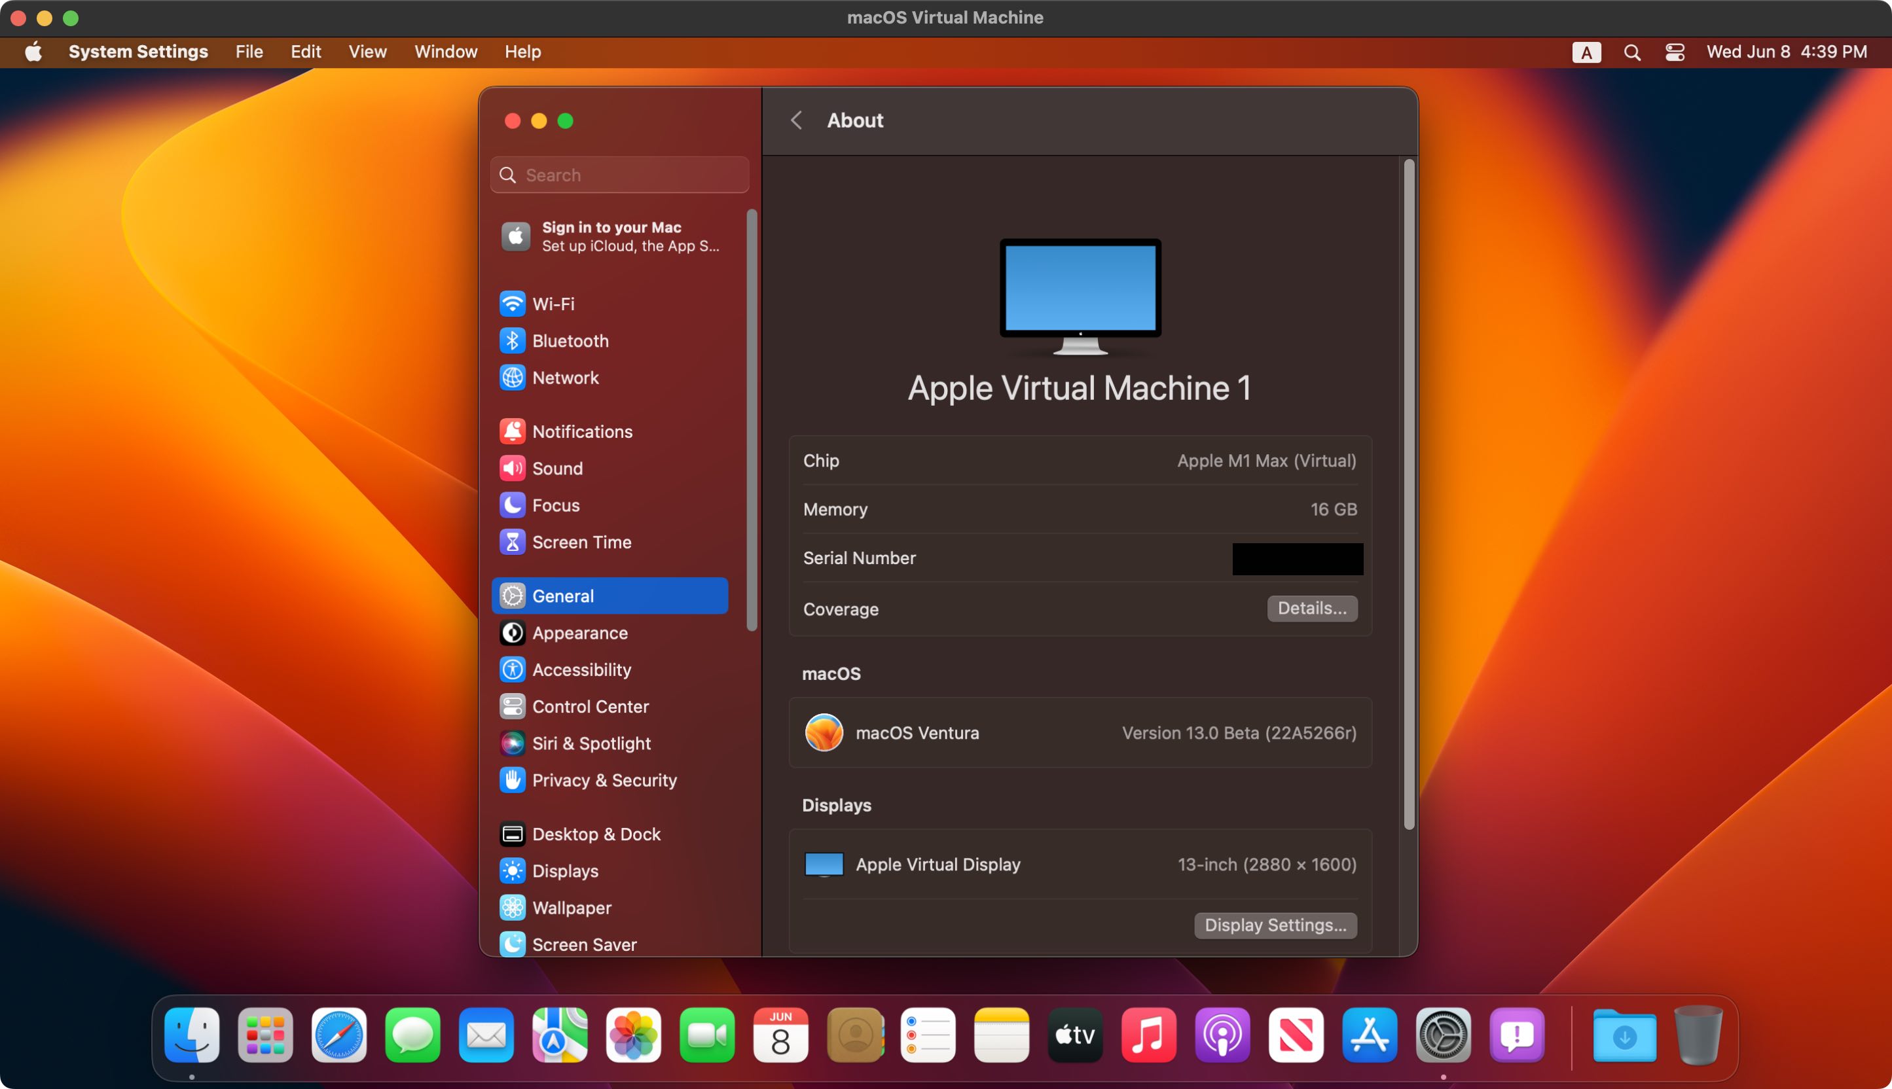Open Messages from the Dock
Screen dimensions: 1892x1089
[412, 1036]
